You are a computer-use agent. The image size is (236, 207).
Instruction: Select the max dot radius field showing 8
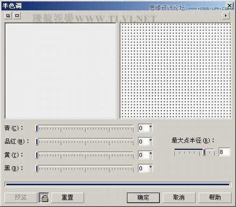(x=224, y=152)
